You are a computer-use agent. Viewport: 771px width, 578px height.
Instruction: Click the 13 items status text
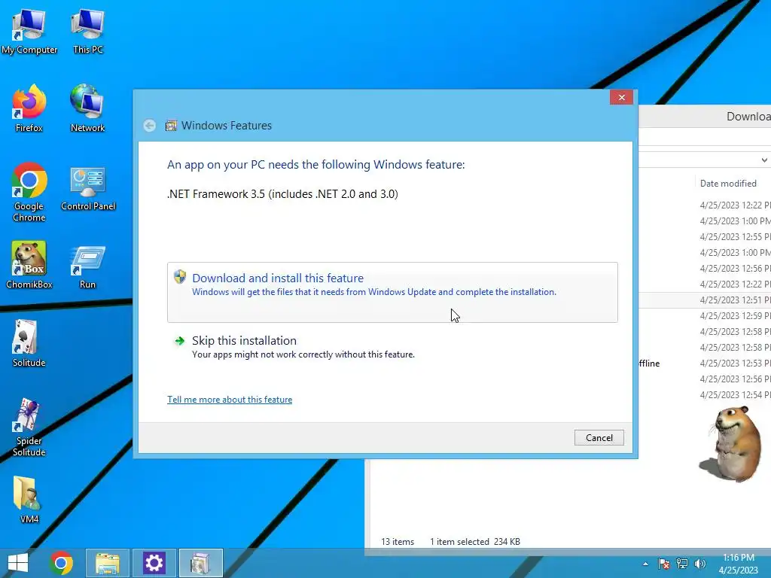[x=398, y=542]
